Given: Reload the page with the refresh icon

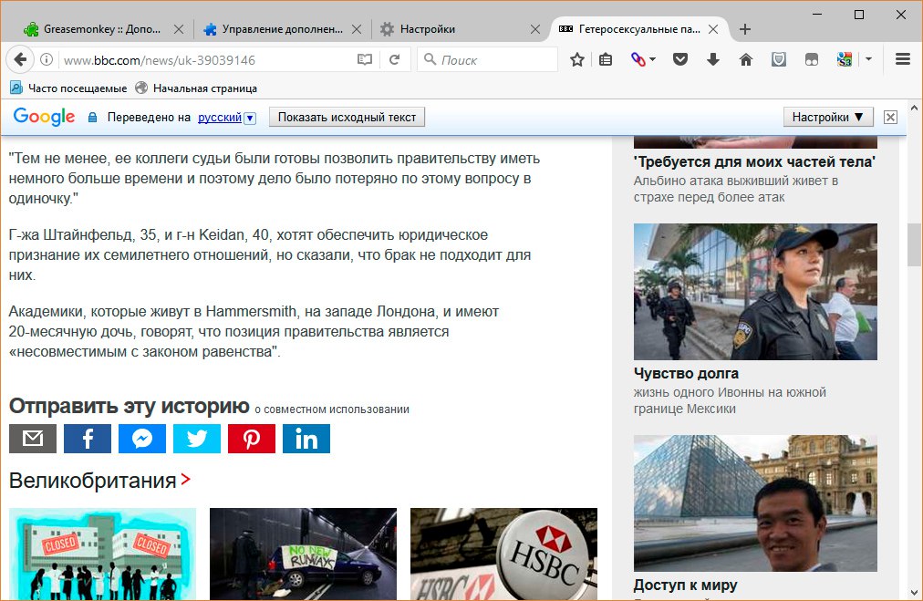Looking at the screenshot, I should point(394,59).
